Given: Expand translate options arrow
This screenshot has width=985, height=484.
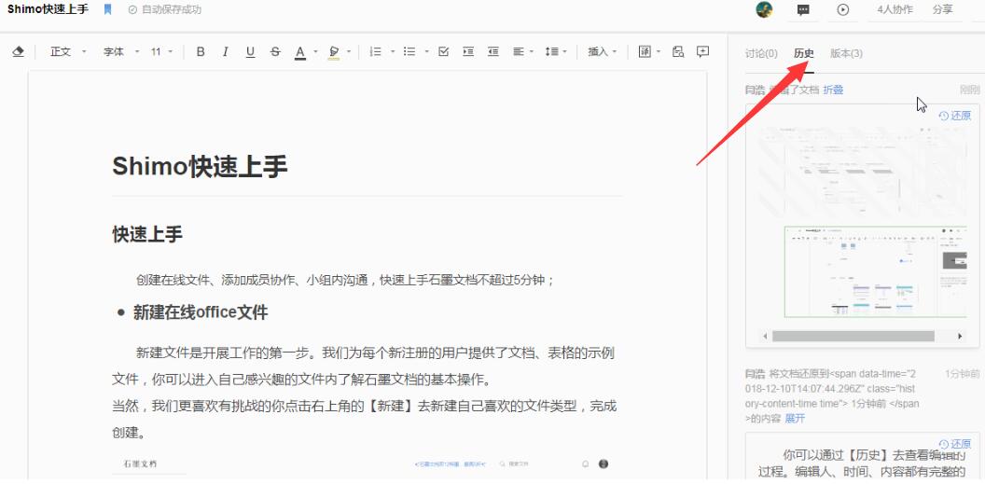Looking at the screenshot, I should tap(659, 52).
